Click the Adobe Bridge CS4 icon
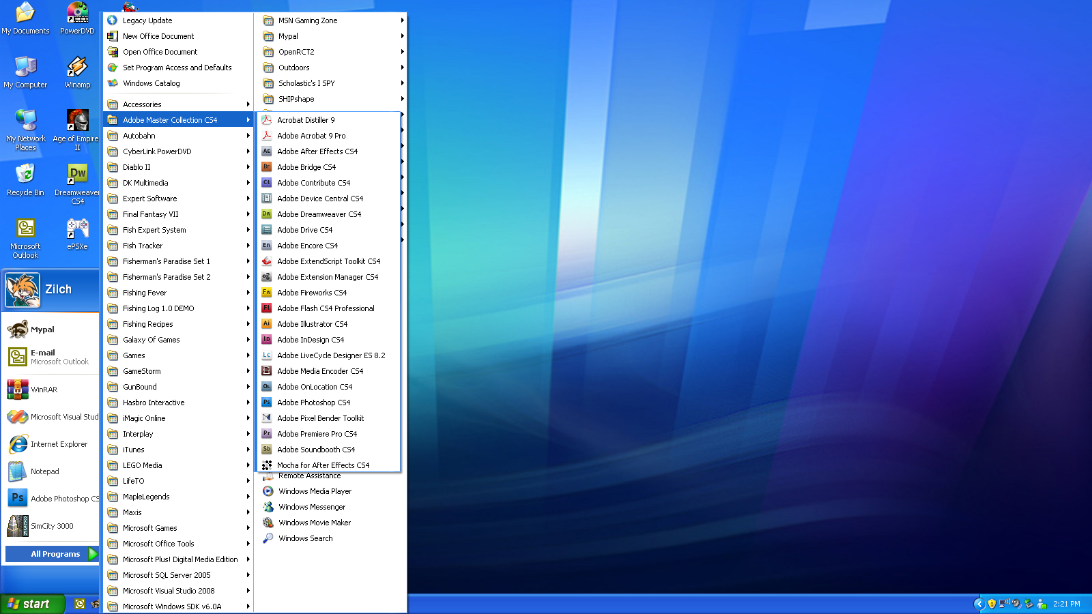Viewport: 1092px width, 614px height. (267, 167)
